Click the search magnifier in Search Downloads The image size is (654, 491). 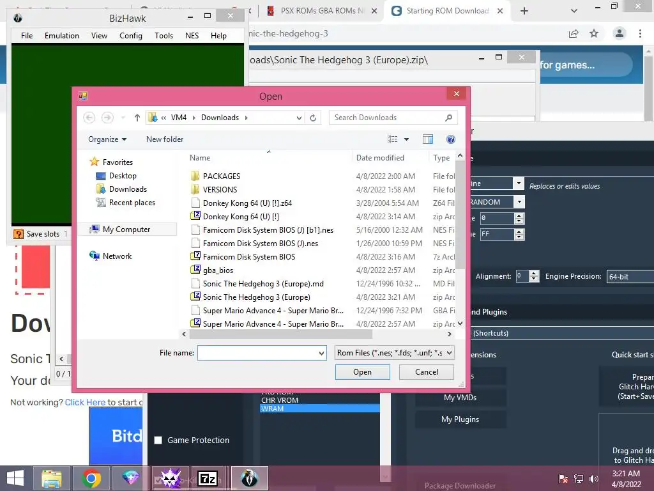[449, 118]
